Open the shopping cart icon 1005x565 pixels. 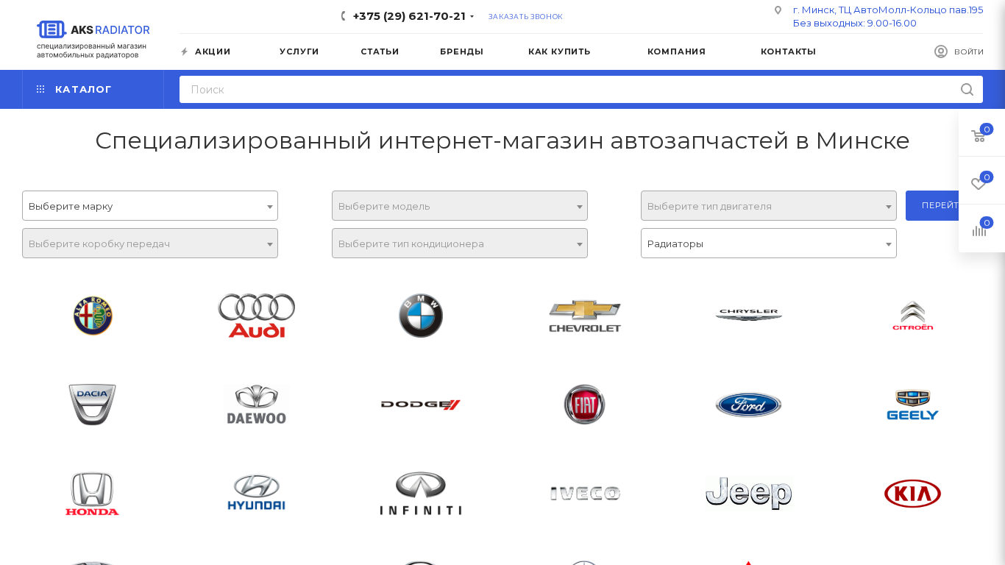979,136
